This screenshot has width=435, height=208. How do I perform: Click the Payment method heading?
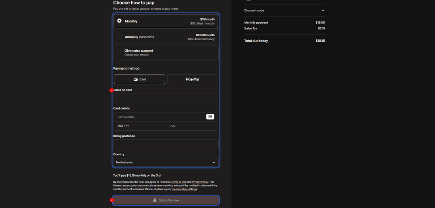(126, 68)
